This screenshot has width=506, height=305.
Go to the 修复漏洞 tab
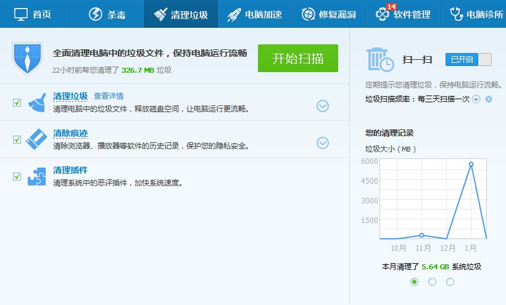(x=329, y=14)
